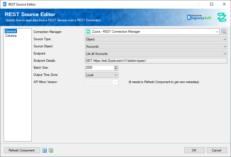
Task: Click the Cancel button
Action: pyautogui.click(x=217, y=150)
